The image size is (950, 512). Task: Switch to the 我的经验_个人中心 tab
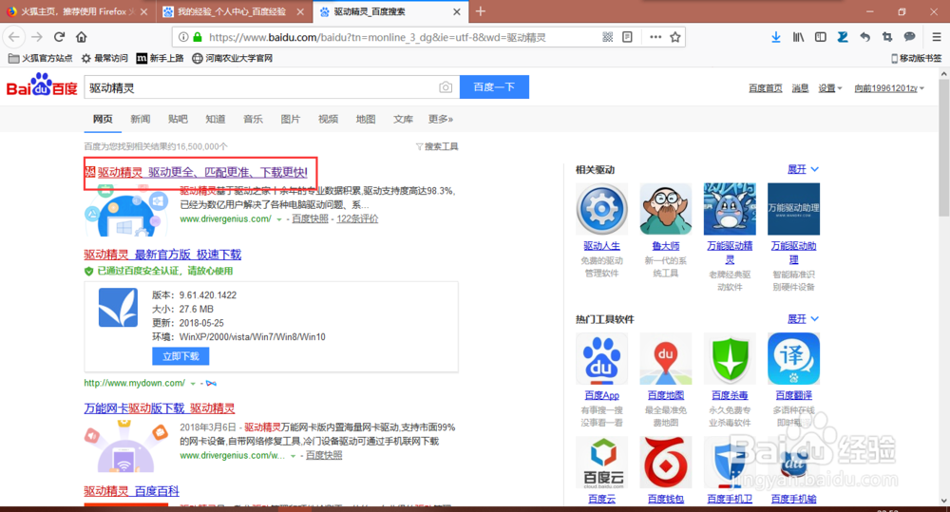click(234, 11)
